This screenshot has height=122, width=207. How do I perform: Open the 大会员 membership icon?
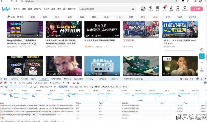pos(151,9)
